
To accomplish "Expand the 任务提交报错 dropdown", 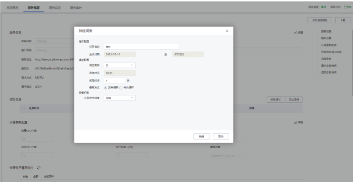I will 120,98.
